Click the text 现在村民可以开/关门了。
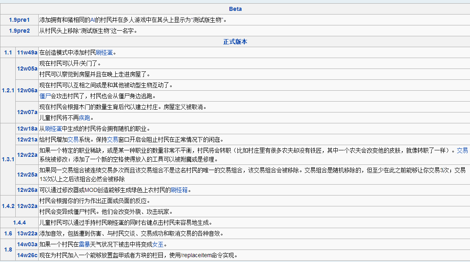470x262 pixels. pyautogui.click(x=70, y=63)
